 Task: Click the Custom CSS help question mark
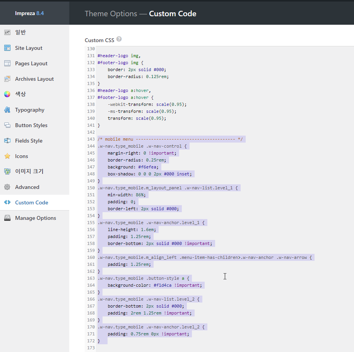119,39
